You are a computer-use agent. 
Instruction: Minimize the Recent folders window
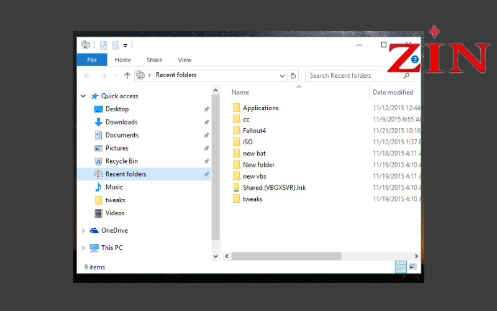coord(359,45)
